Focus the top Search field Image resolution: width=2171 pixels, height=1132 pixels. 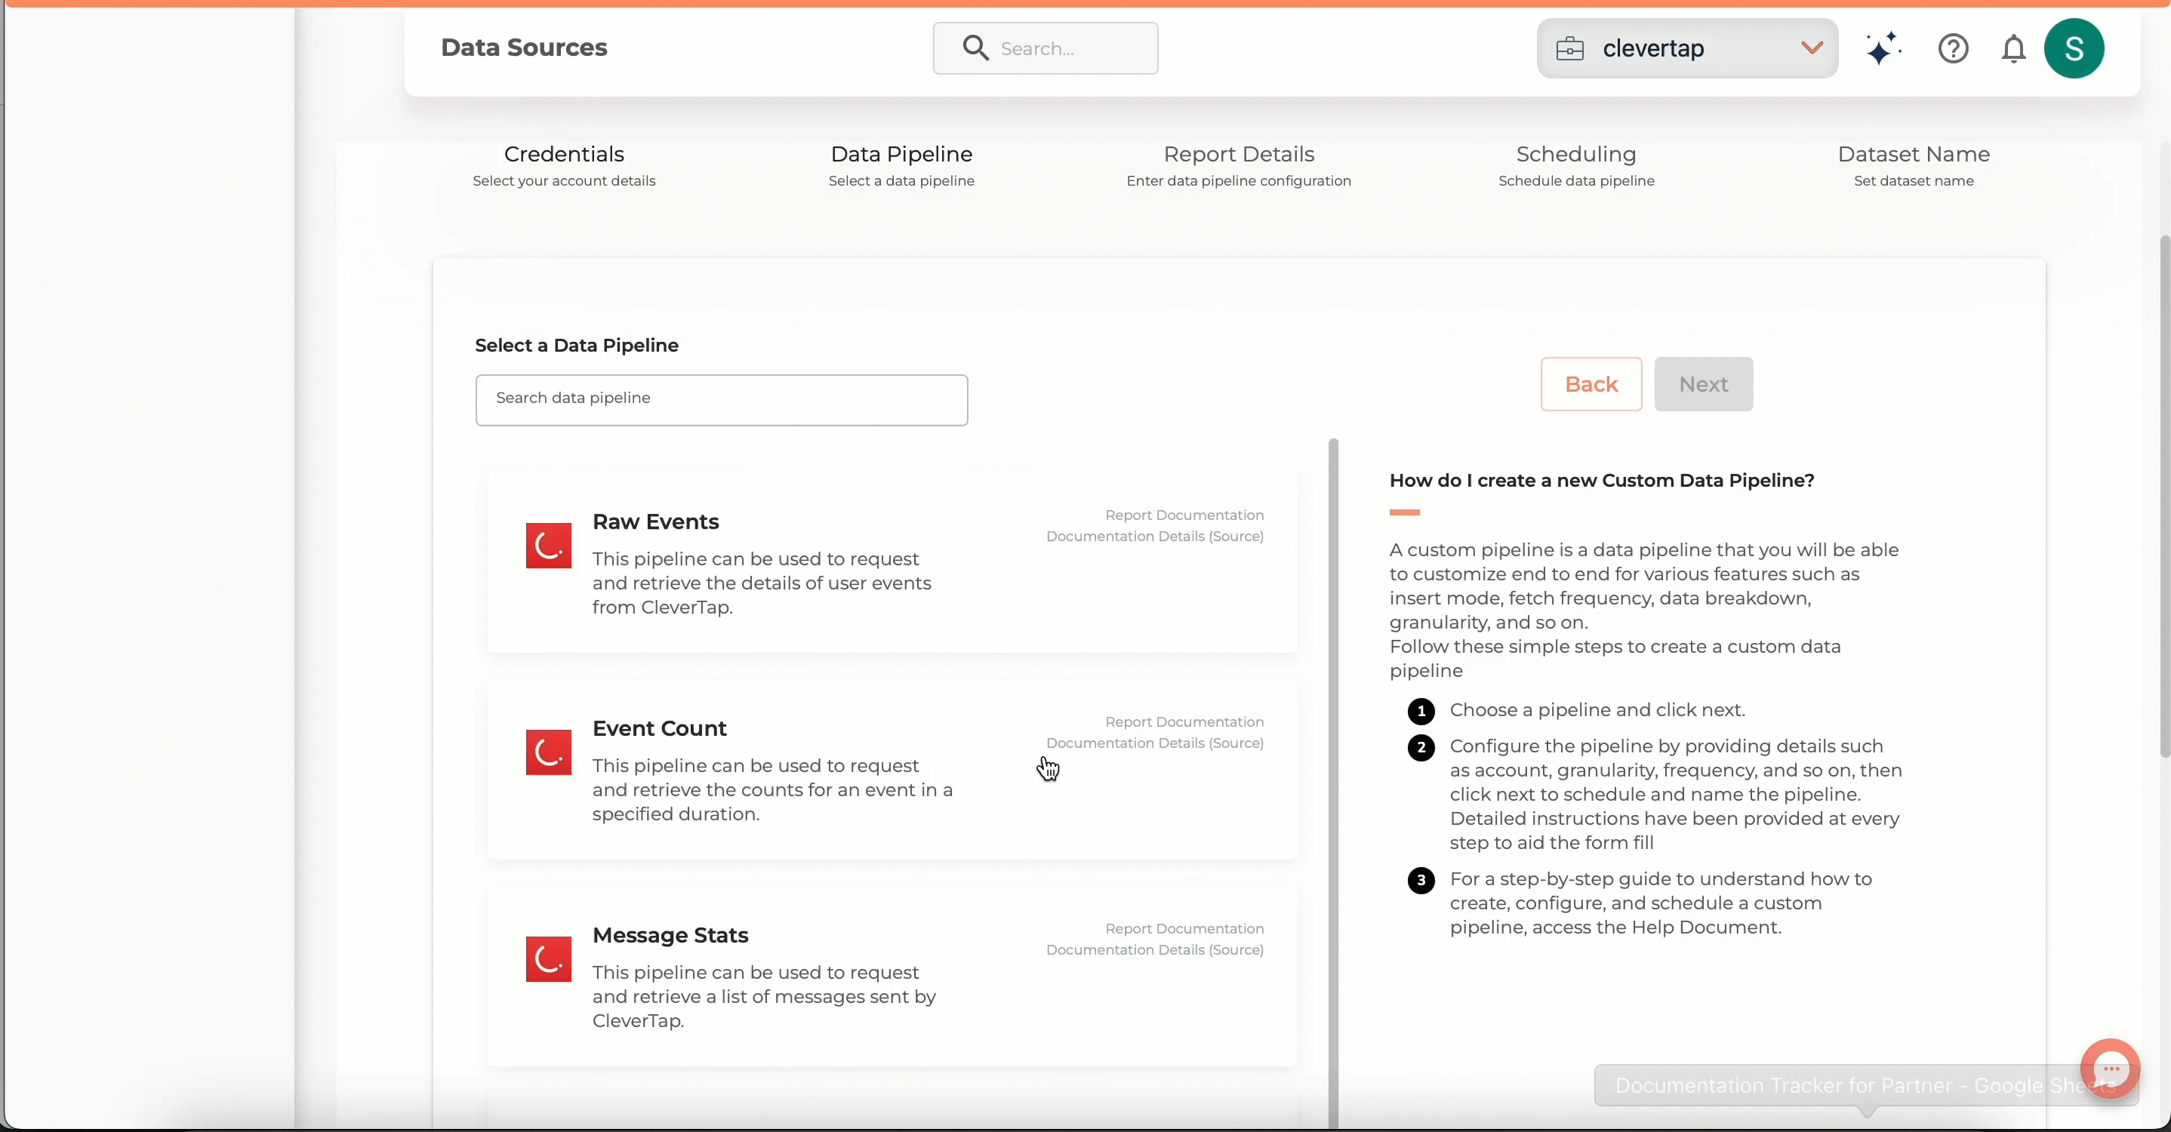[1045, 48]
